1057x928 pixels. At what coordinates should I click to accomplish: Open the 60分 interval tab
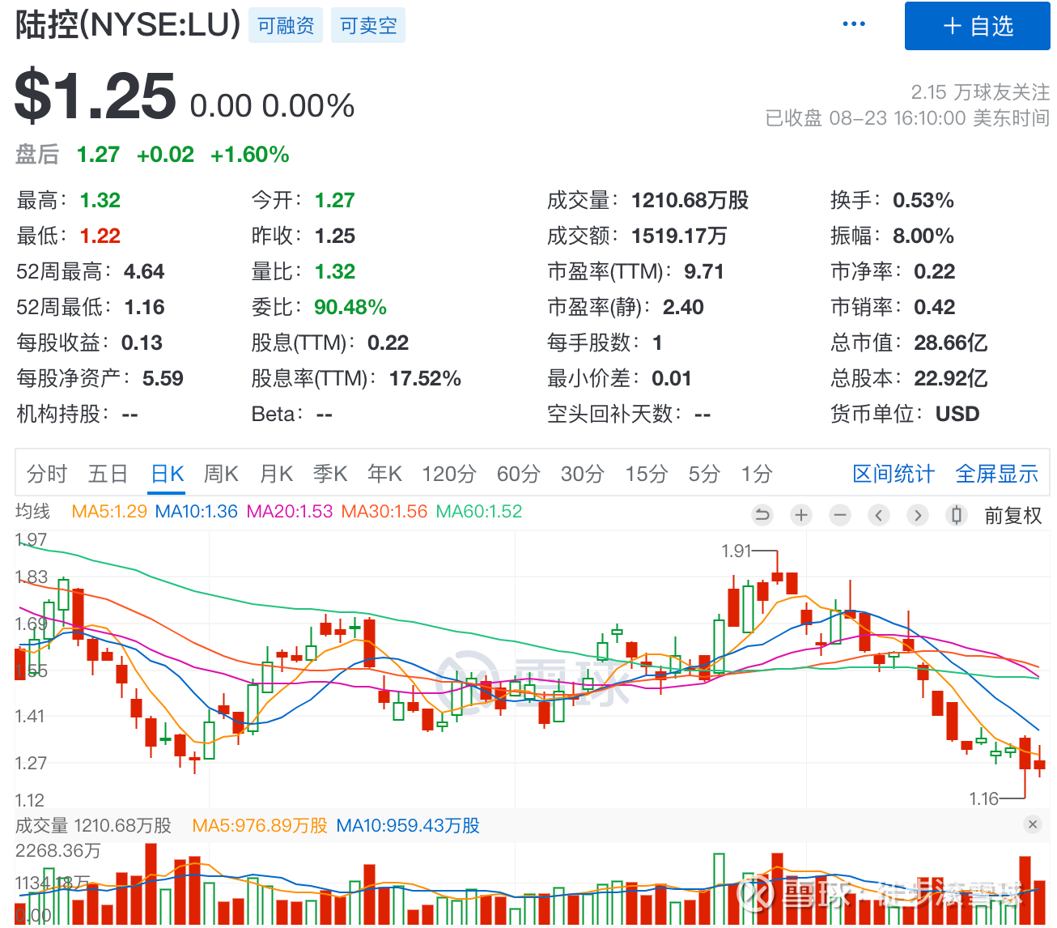click(x=518, y=474)
